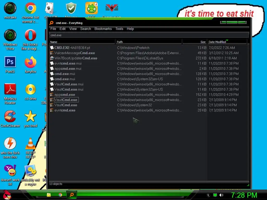Open the 'Morbius Reader' Adobe icon

[10, 94]
